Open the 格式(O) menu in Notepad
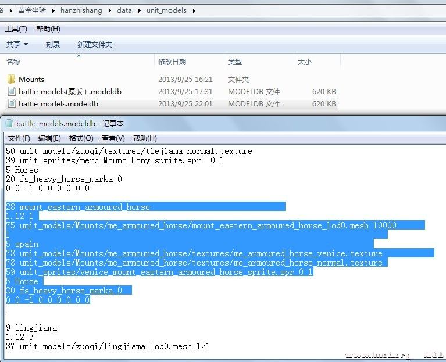 (x=81, y=138)
